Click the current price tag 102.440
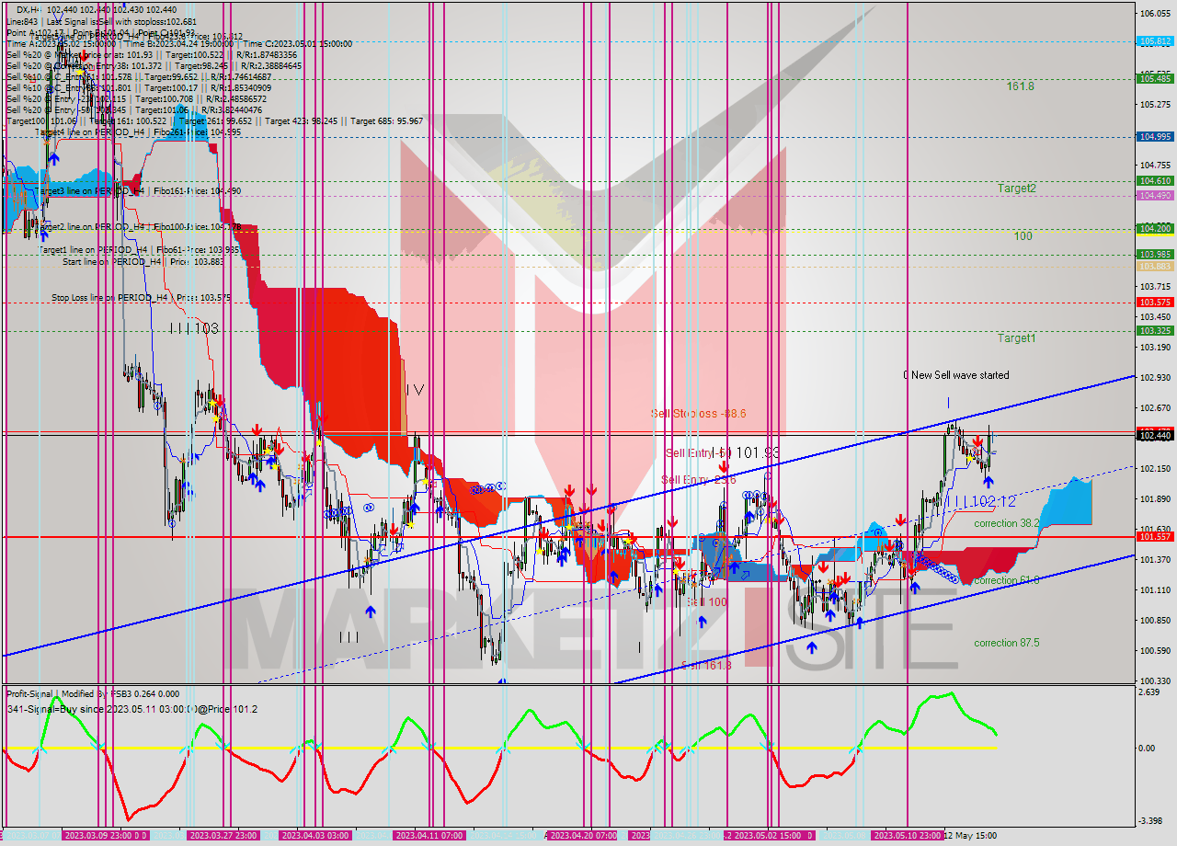This screenshot has width=1177, height=846. click(1155, 435)
